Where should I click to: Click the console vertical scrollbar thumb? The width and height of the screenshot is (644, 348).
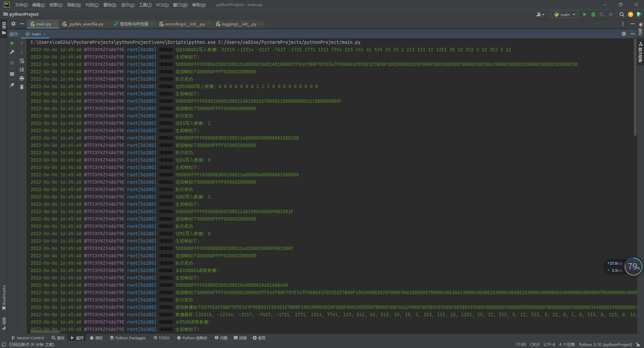click(635, 87)
